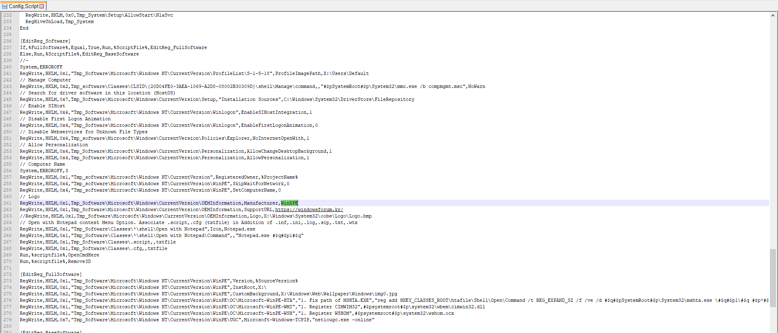Click the '// Allow Personalization' comment
Viewport: 778px width, 333px height.
(x=54, y=145)
